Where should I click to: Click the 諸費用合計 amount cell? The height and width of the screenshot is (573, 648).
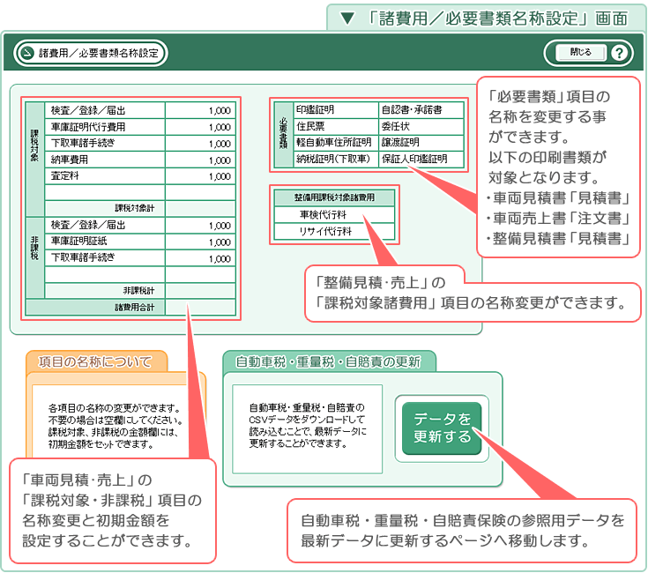[200, 308]
